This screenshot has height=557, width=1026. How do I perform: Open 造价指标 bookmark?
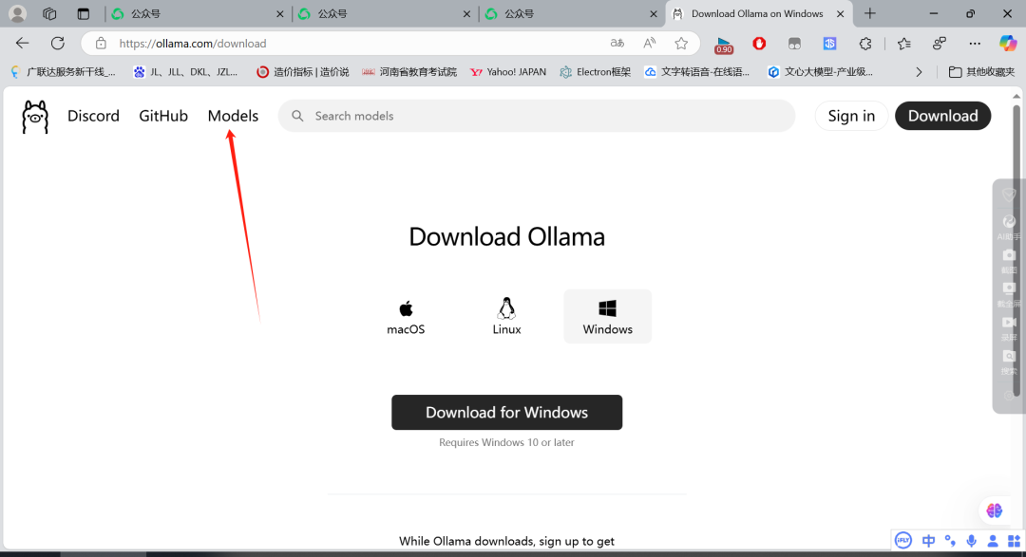(x=303, y=72)
